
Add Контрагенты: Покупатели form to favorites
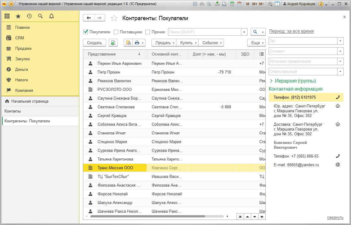pos(114,18)
